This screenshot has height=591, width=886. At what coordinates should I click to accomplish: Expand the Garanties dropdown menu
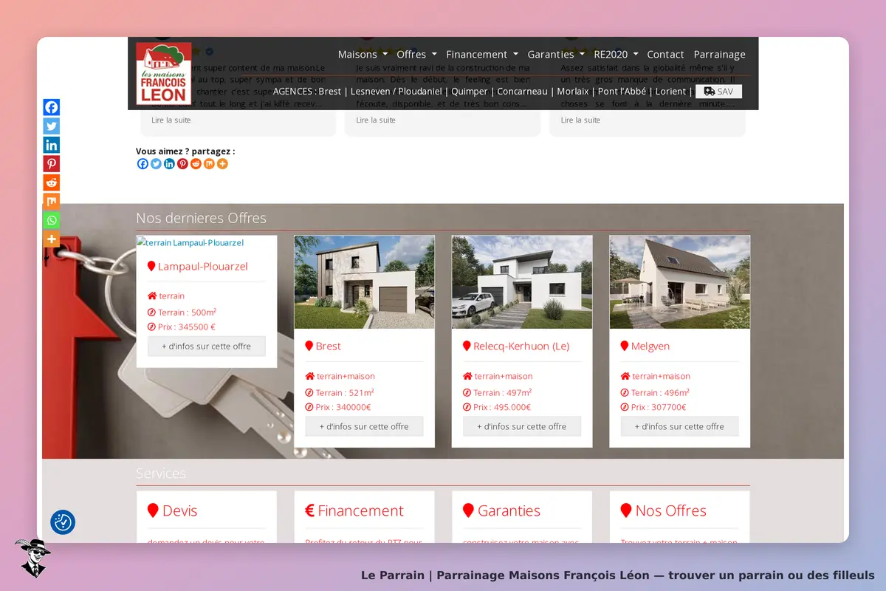(556, 55)
